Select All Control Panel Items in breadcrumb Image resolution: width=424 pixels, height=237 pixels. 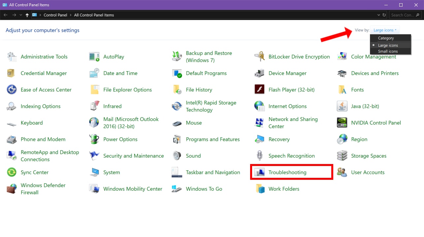click(93, 15)
